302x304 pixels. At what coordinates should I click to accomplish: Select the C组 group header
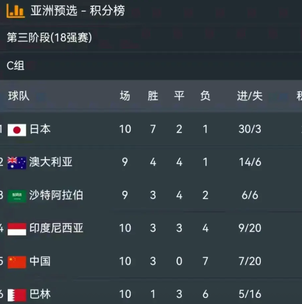[x=15, y=65]
